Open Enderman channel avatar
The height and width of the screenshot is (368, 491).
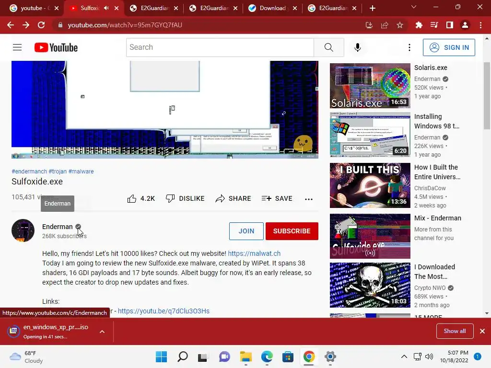click(23, 230)
